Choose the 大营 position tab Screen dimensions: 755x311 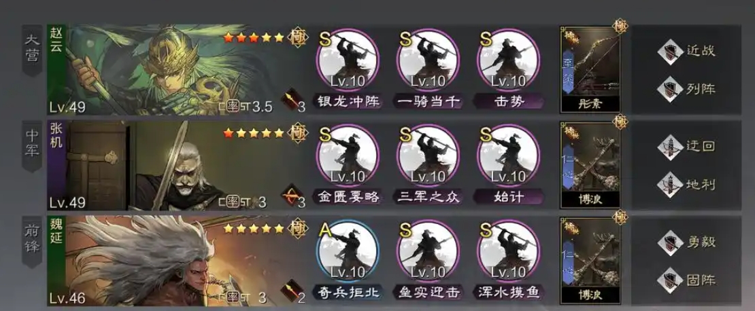32,50
